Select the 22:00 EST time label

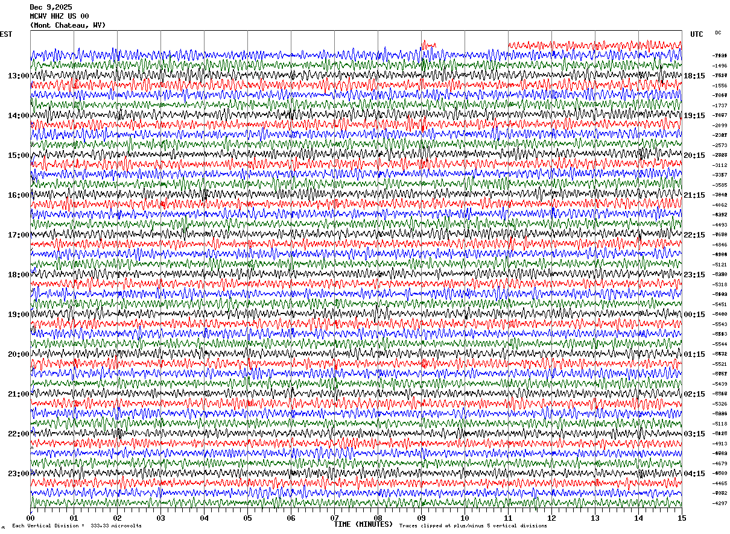tap(19, 434)
